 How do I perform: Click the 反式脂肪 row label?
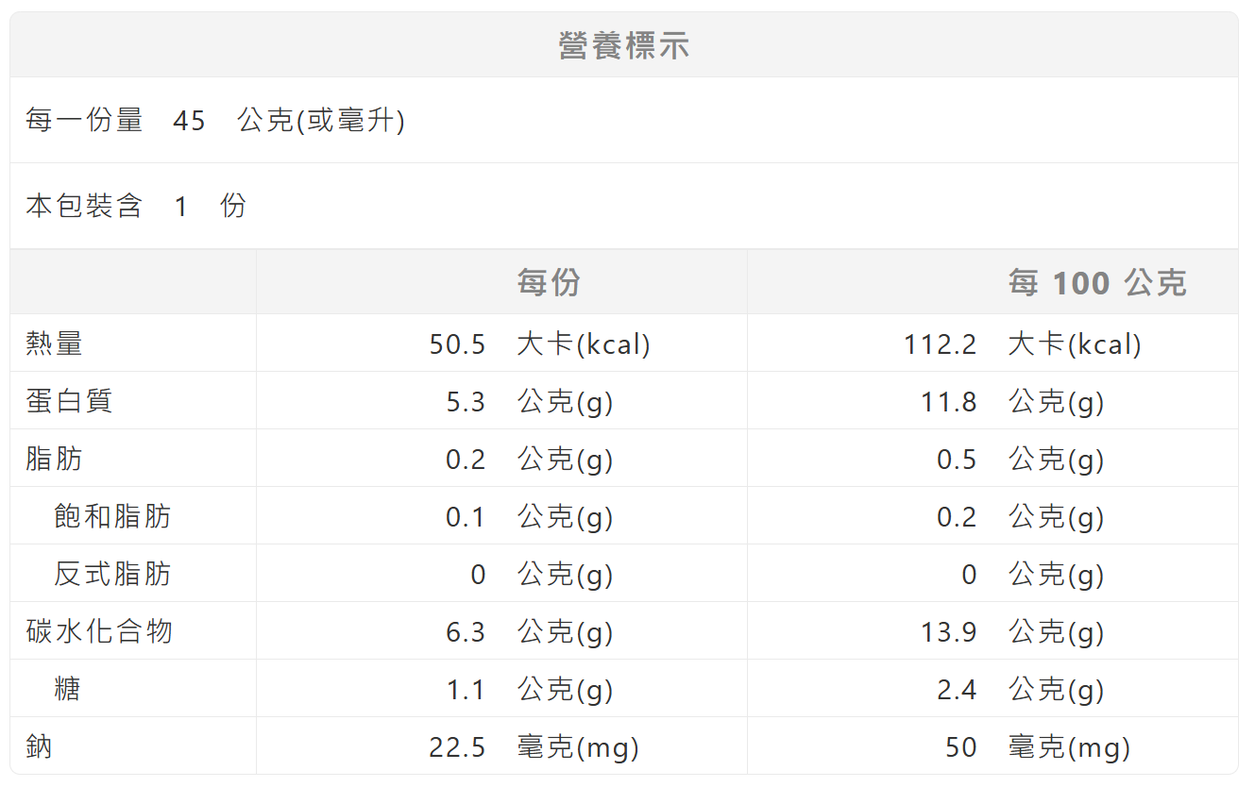pos(112,574)
